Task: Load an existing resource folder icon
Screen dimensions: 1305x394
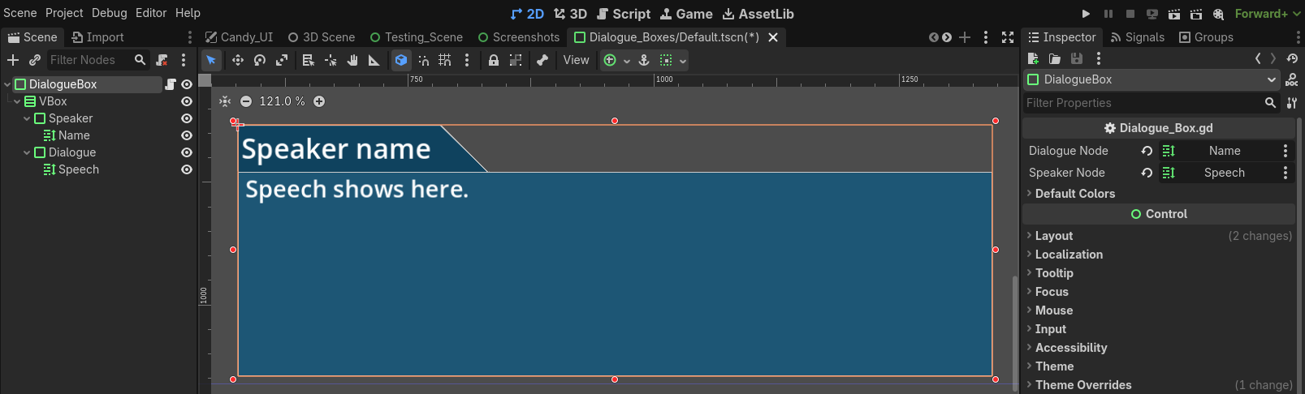Action: pos(1055,58)
